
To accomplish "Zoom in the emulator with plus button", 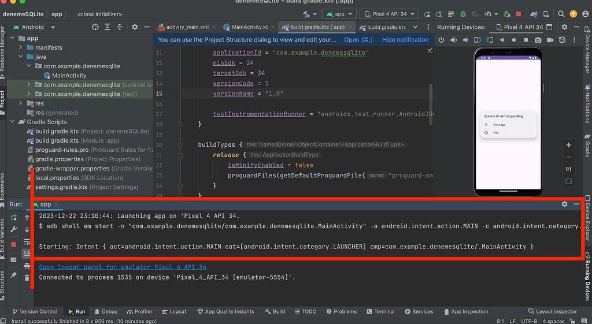I will point(569,145).
